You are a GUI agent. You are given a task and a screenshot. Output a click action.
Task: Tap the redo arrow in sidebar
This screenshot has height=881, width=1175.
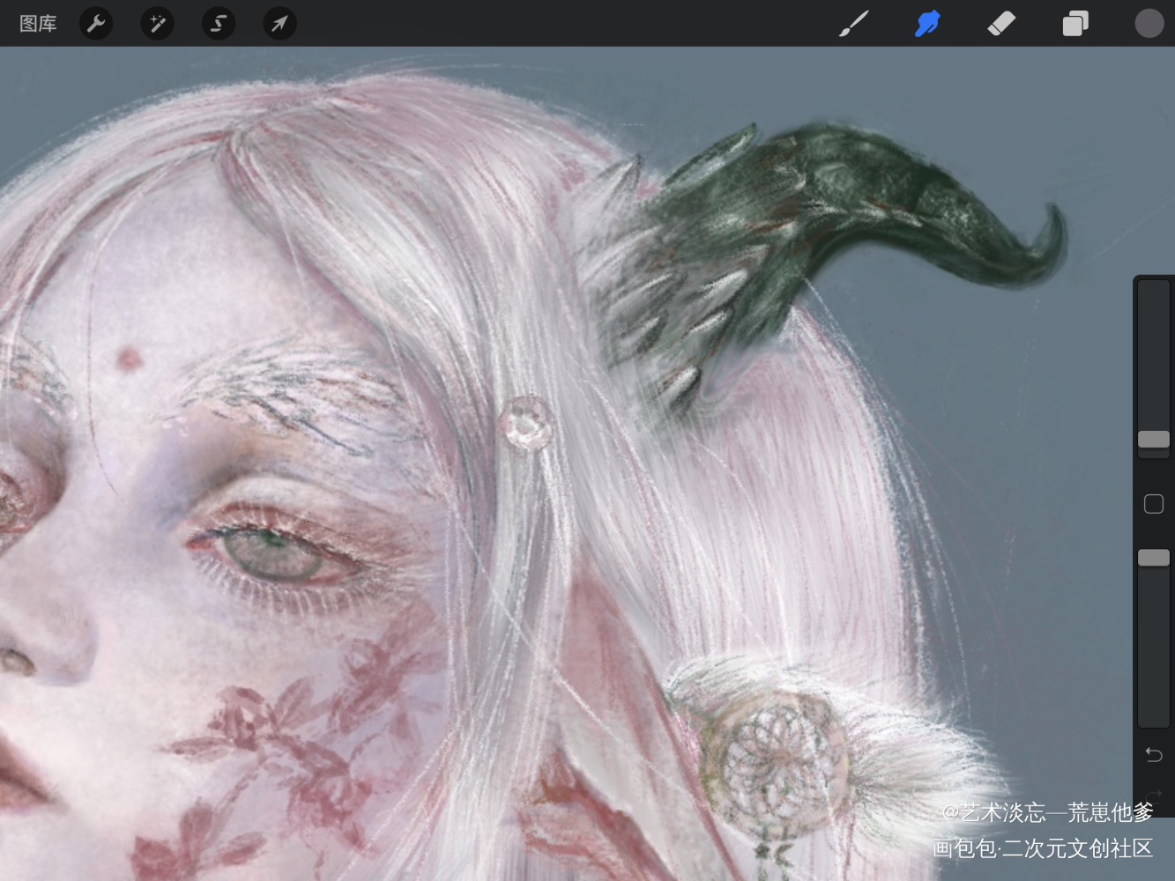coord(1153,796)
